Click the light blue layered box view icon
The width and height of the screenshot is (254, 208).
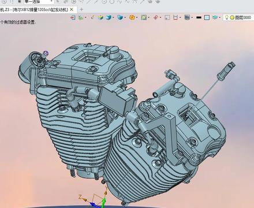pos(120,17)
